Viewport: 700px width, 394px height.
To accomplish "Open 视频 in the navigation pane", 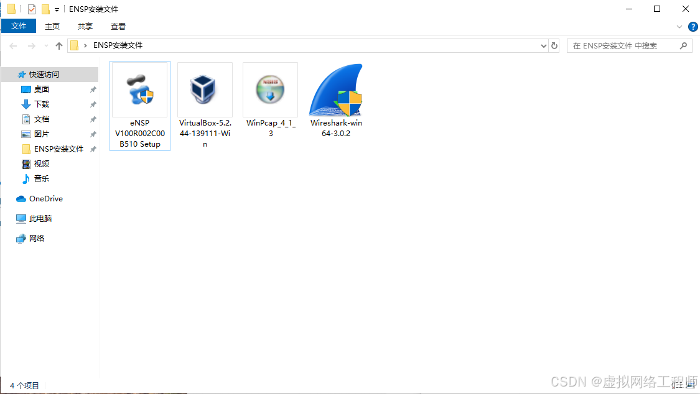I will point(42,164).
